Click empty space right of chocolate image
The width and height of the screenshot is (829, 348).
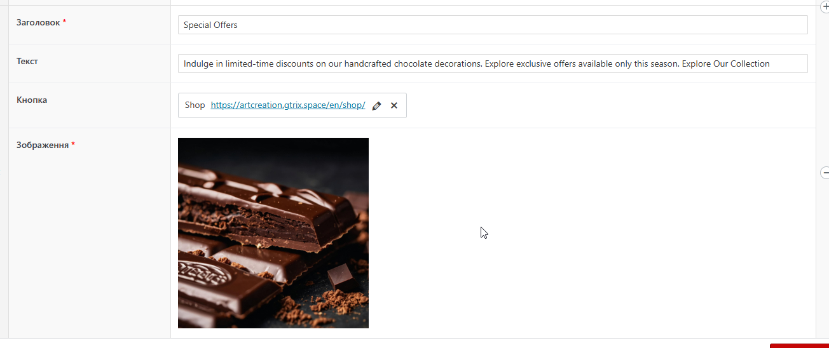(x=591, y=233)
